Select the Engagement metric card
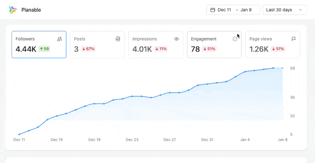Viewport: 315px width, 163px height. tap(214, 44)
